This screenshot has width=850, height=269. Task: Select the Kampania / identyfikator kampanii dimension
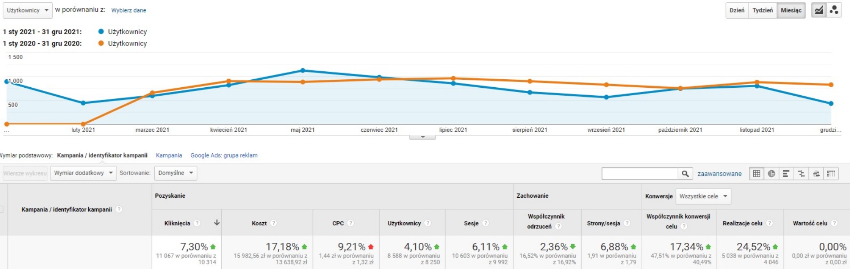point(102,155)
